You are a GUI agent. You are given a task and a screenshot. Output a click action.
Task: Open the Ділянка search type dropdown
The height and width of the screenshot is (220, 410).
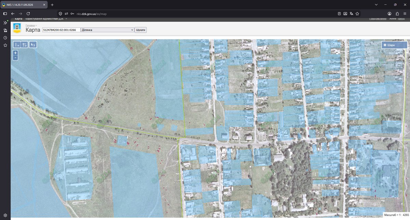coord(107,30)
